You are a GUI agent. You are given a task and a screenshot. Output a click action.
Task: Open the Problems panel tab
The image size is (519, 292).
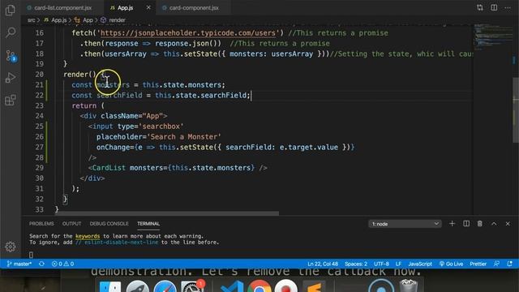[41, 224]
